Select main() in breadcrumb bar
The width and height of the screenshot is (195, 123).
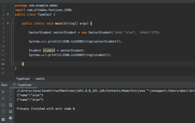tap(40, 79)
